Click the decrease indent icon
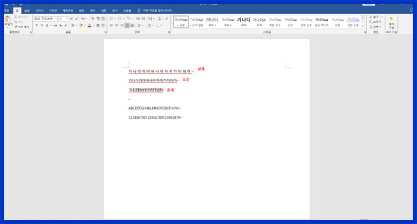417x224 pixels. pos(138,18)
